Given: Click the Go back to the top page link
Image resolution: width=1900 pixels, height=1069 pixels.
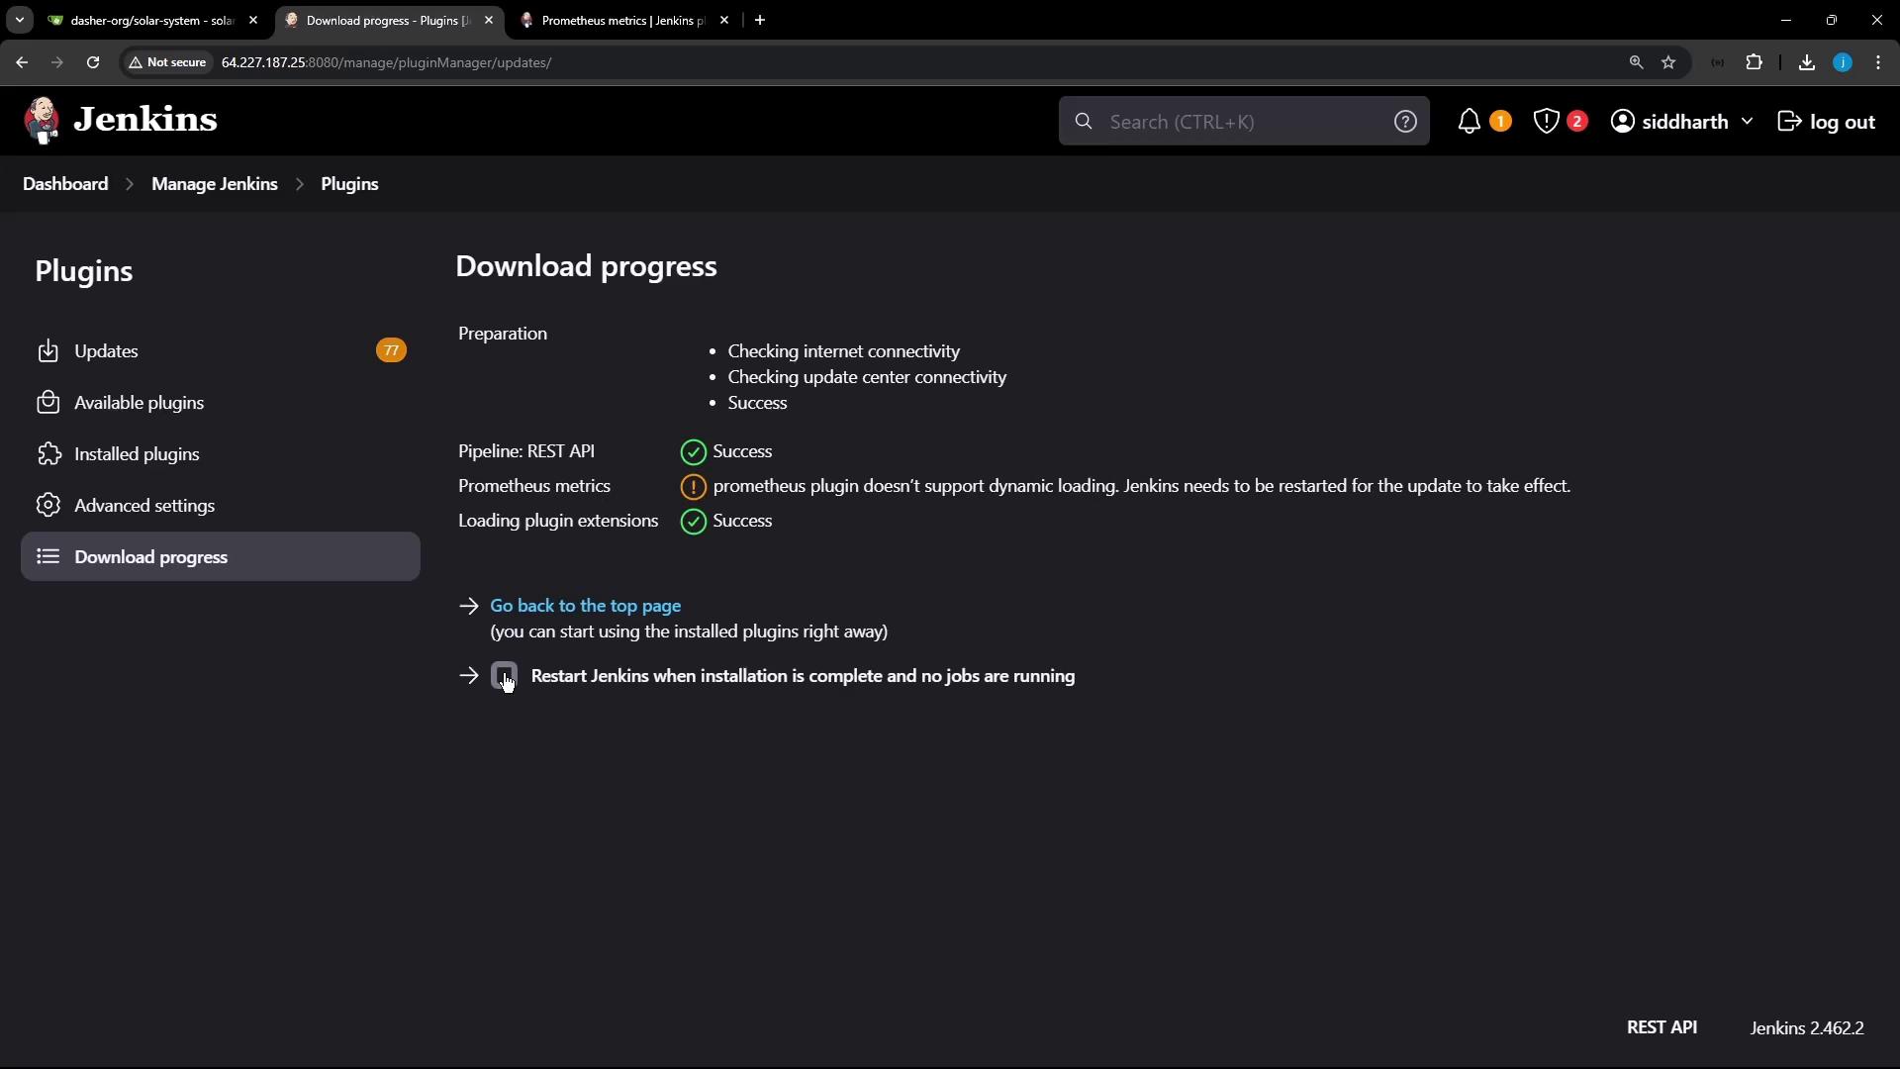Looking at the screenshot, I should point(585,606).
